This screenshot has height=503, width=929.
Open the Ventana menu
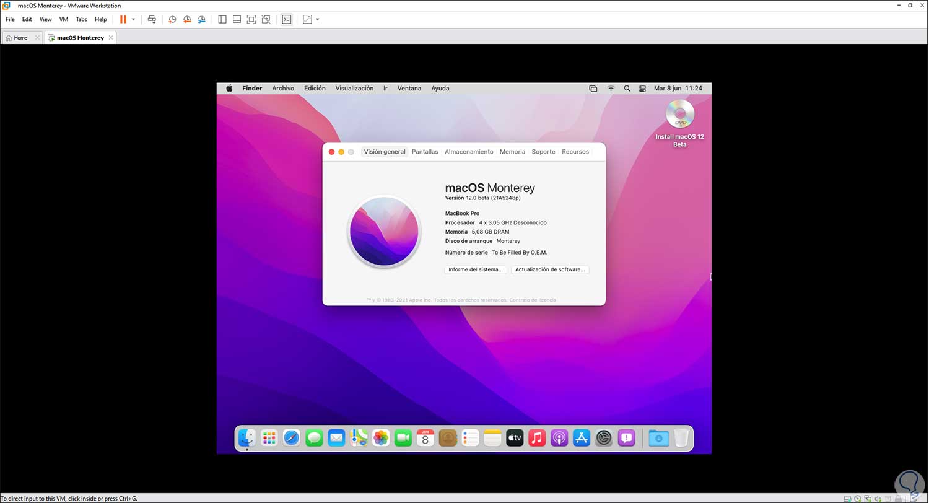click(x=409, y=89)
